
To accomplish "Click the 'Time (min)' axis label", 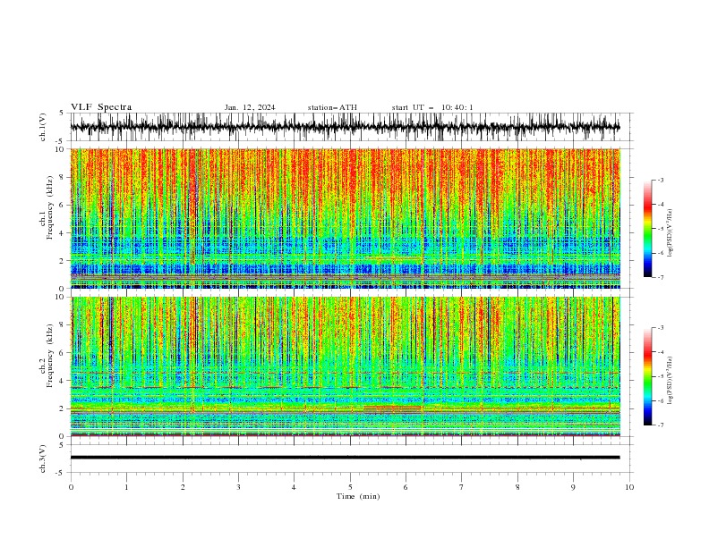I will click(358, 496).
